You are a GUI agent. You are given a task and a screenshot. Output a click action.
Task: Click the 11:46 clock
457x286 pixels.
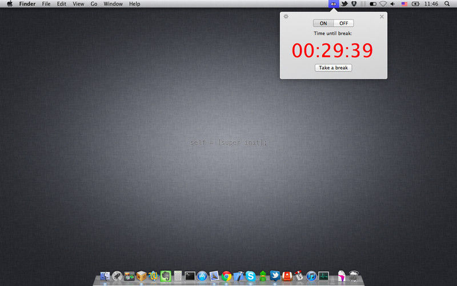click(431, 4)
